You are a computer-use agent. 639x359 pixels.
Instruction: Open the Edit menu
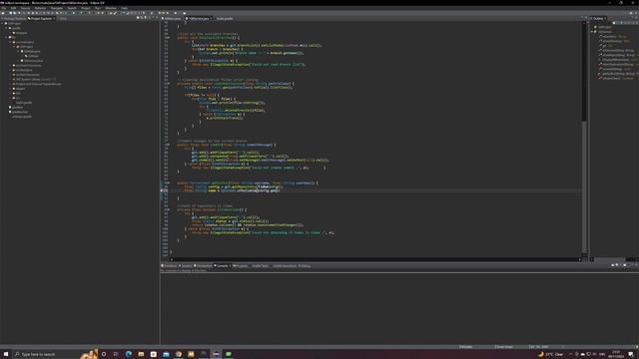[x=13, y=8]
